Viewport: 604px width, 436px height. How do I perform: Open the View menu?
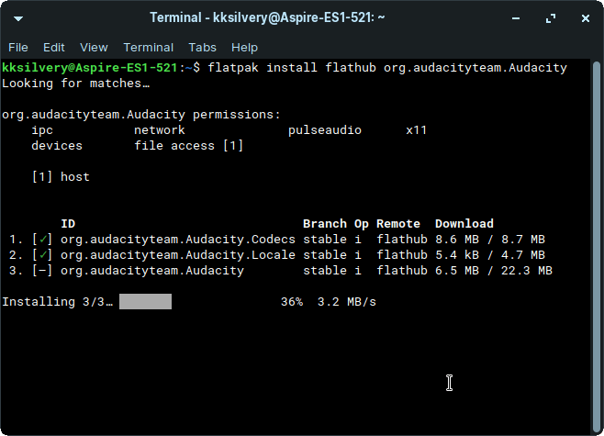94,48
